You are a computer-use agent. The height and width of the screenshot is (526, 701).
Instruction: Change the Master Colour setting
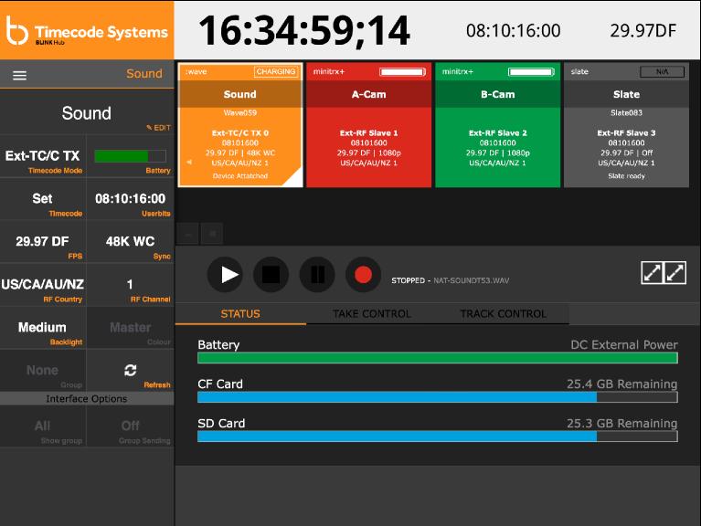point(130,328)
